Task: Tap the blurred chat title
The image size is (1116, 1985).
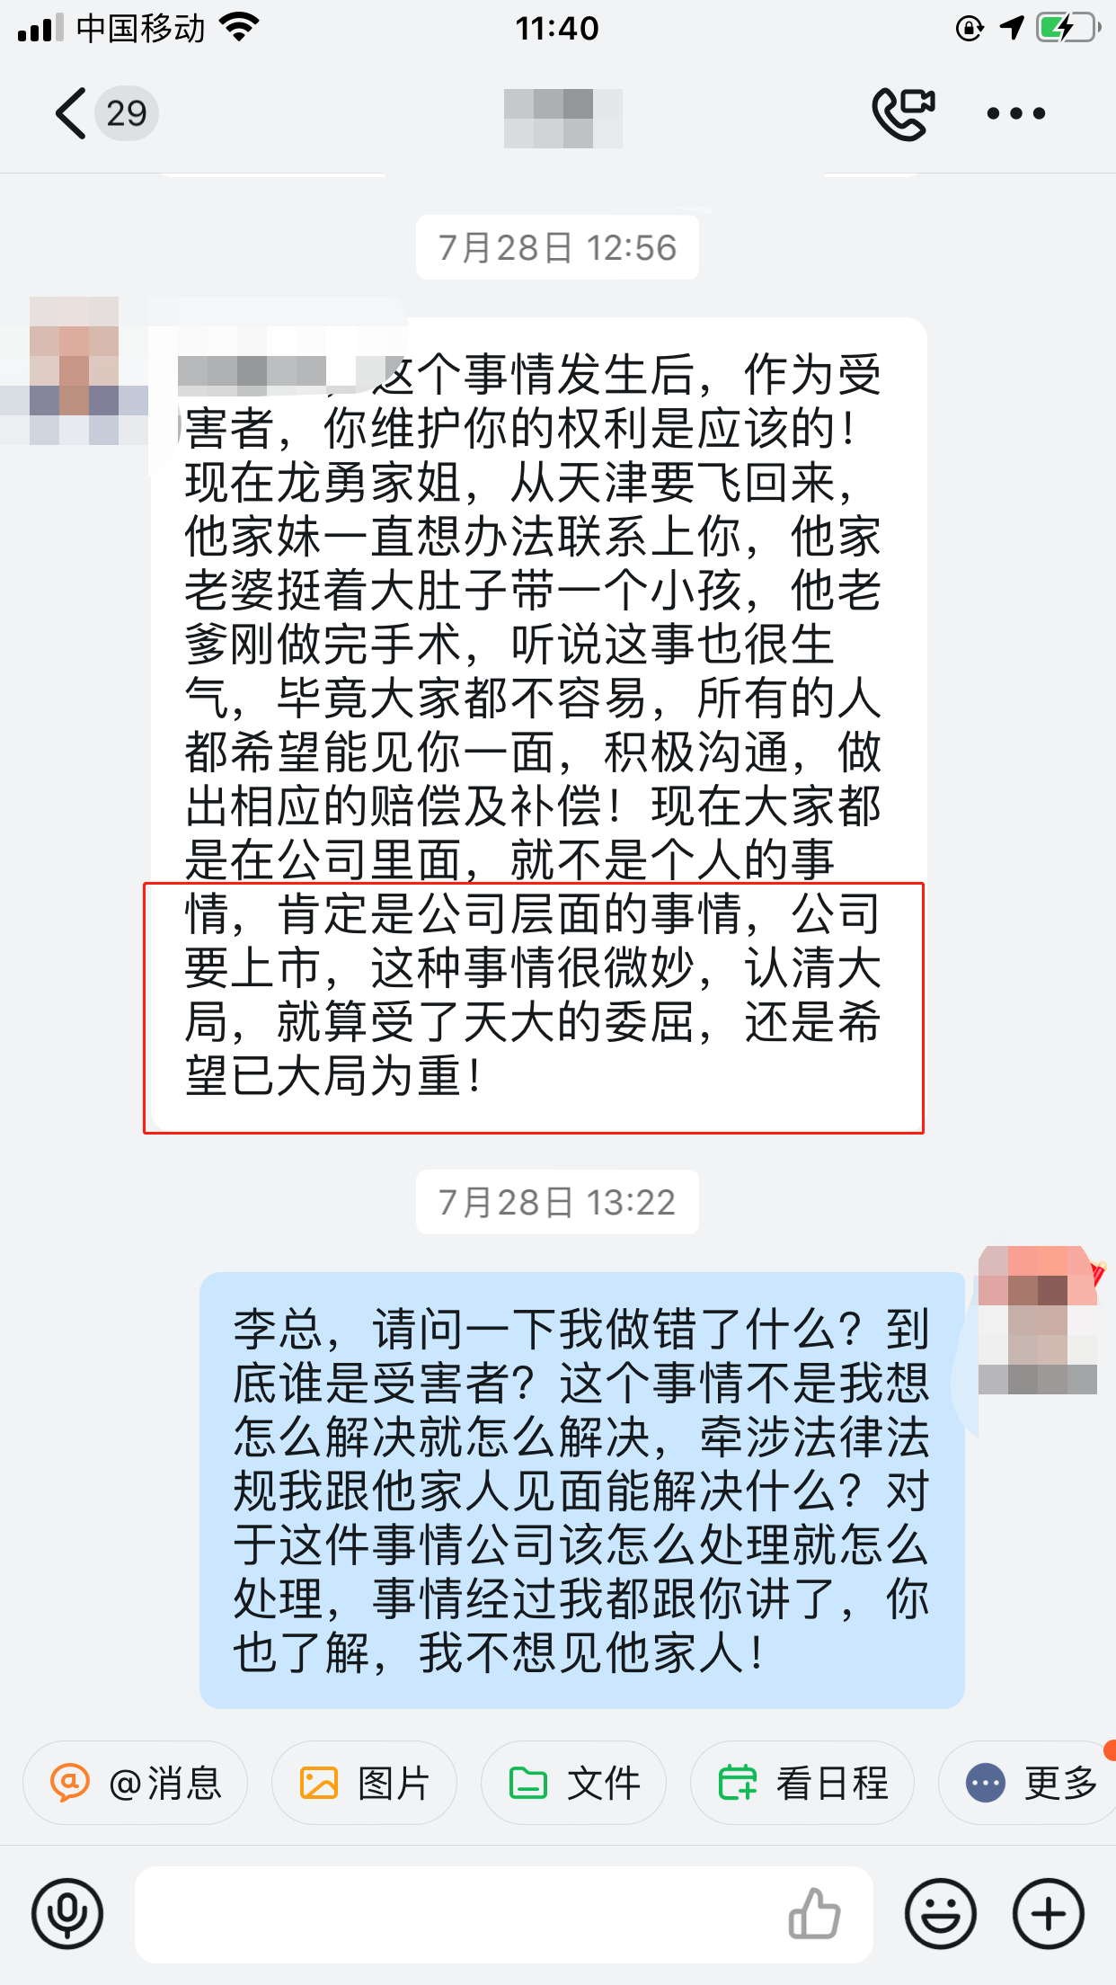Action: tap(563, 118)
